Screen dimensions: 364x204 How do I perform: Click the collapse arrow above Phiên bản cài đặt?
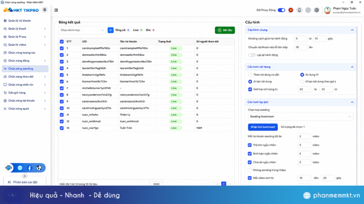tap(25, 176)
